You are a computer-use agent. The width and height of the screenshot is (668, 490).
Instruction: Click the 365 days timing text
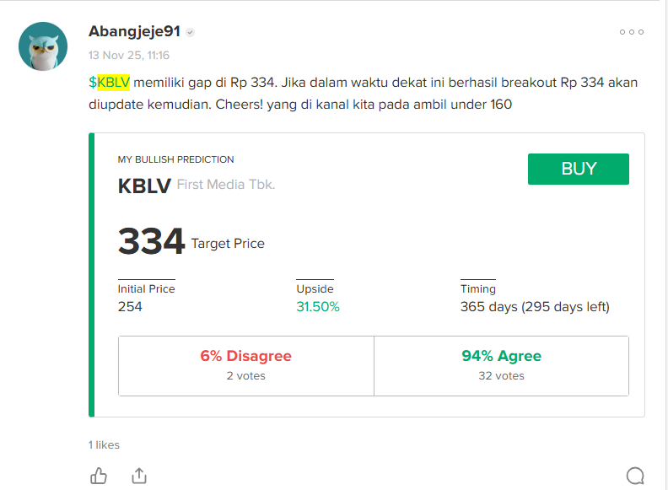coord(534,307)
